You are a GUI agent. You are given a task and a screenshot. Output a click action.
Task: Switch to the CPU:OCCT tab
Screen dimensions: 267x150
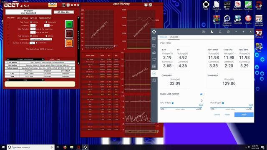pos(11,18)
